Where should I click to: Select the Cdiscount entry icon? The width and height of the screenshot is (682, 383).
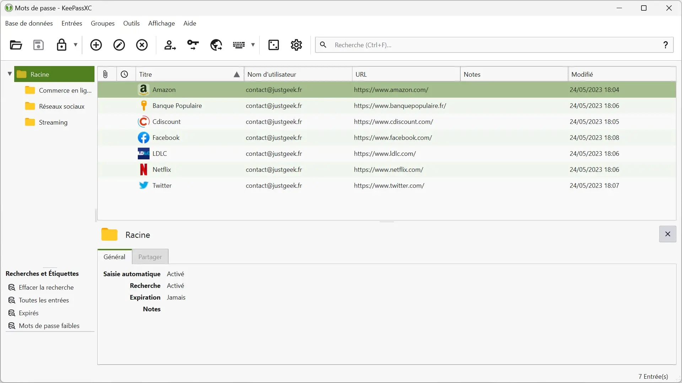(x=144, y=122)
